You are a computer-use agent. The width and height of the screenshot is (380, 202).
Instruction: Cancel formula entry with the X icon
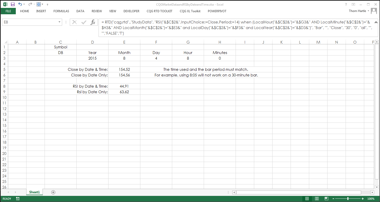[x=74, y=22]
